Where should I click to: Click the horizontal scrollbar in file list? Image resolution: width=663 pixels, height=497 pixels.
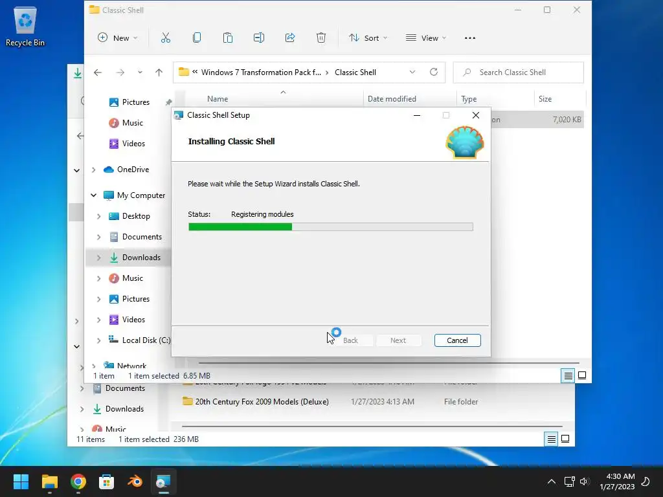388,362
